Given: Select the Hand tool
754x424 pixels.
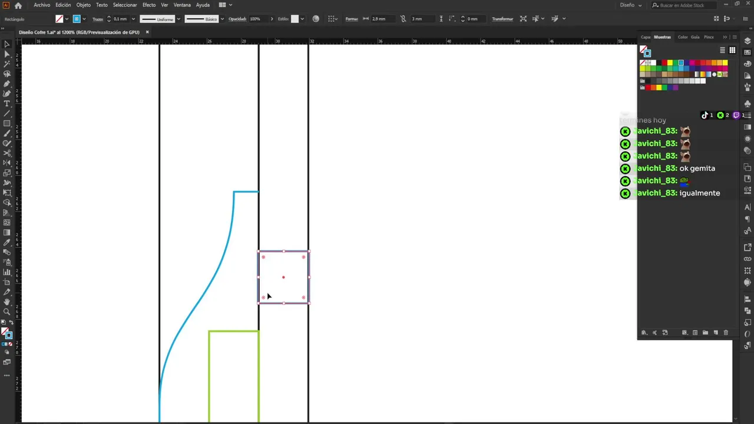Looking at the screenshot, I should 7,302.
